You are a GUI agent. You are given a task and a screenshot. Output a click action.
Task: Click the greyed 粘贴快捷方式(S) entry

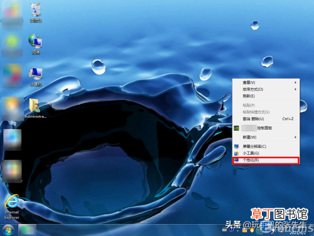(x=266, y=112)
